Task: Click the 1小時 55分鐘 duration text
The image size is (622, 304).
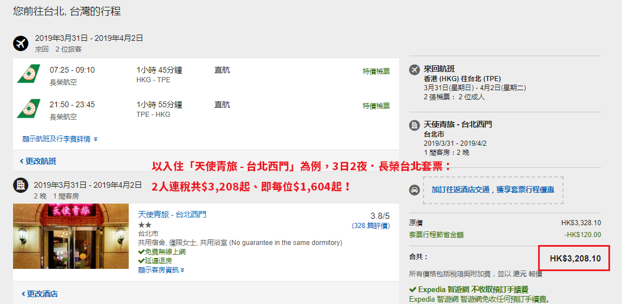Action: pos(159,105)
